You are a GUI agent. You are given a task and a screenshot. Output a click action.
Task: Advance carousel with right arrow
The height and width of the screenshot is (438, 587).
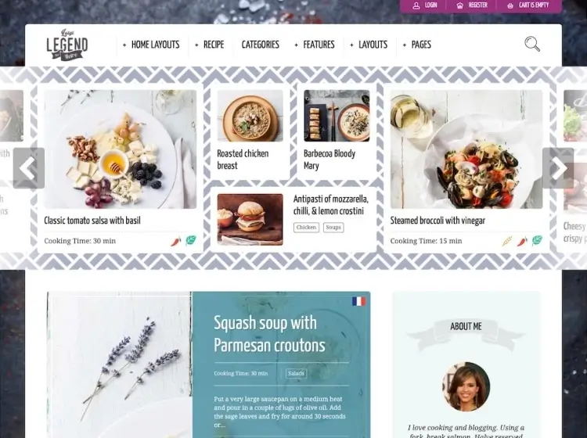click(558, 168)
